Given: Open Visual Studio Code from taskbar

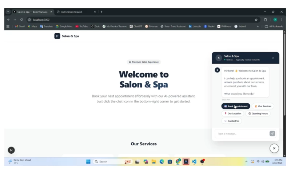Looking at the screenshot, I should [x=194, y=162].
